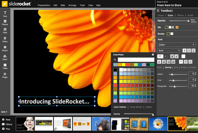The width and height of the screenshot is (198, 133).
Task: Click the Play button
Action: [6, 129]
